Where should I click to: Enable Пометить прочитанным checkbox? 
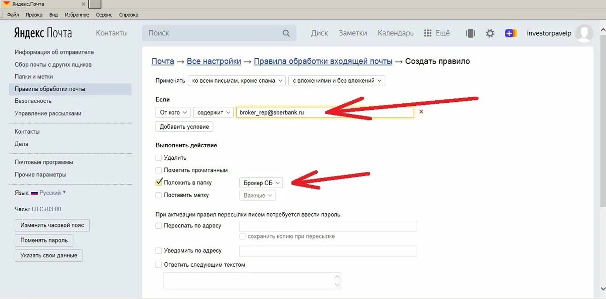[159, 170]
